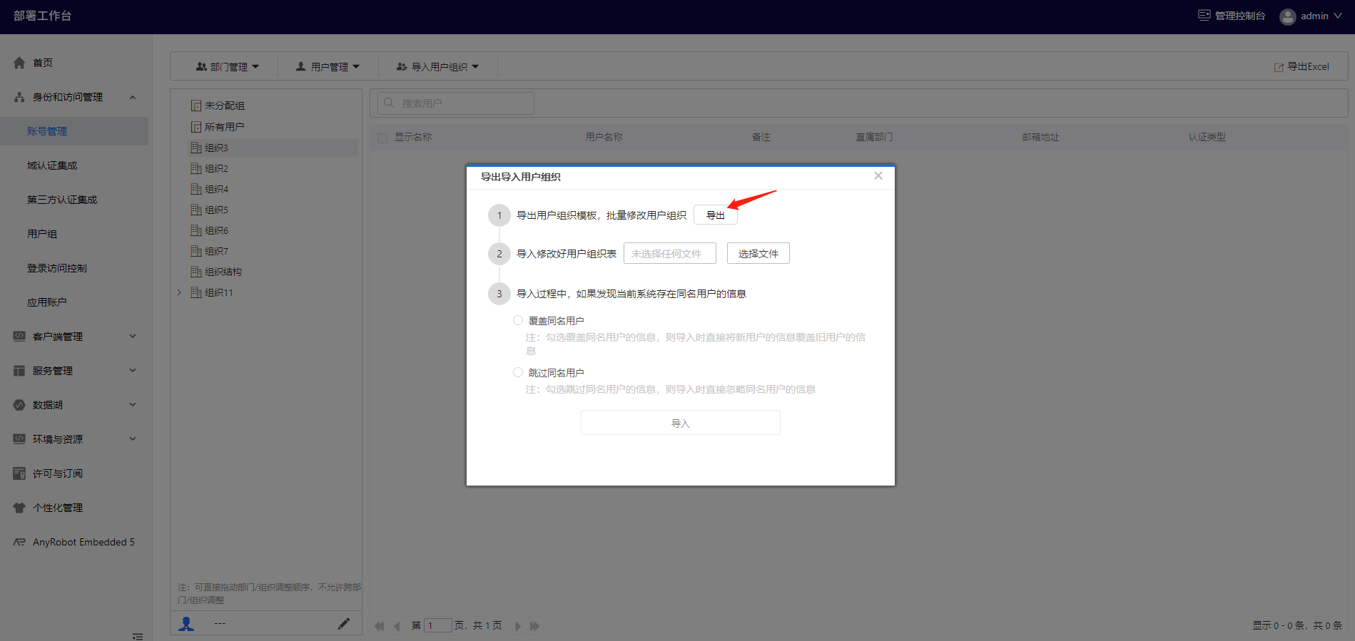
Task: Click the 用户名称 column header
Action: click(x=604, y=137)
